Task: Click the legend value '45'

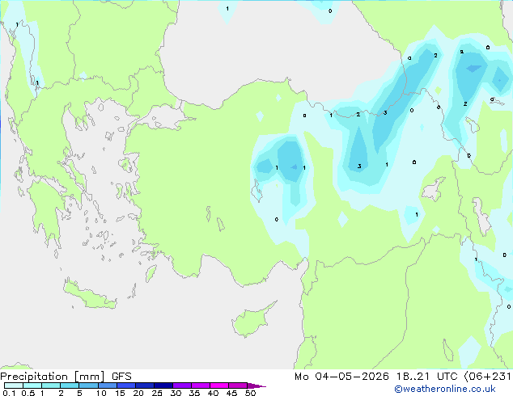Action: 232,393
